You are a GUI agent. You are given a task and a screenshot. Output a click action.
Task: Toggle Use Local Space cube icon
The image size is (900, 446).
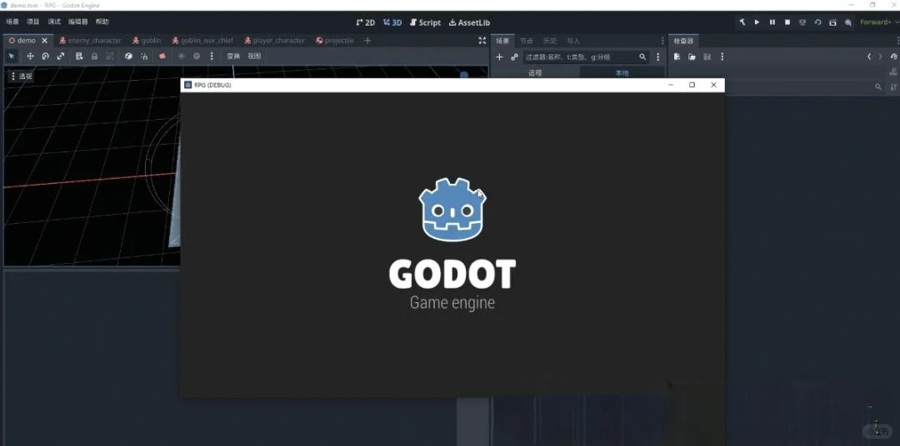(128, 57)
